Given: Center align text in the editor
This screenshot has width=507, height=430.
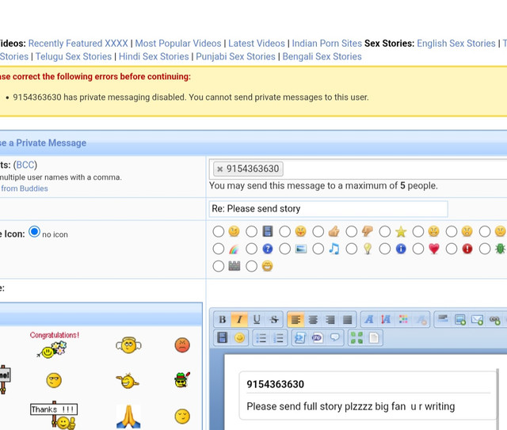Looking at the screenshot, I should pyautogui.click(x=313, y=320).
